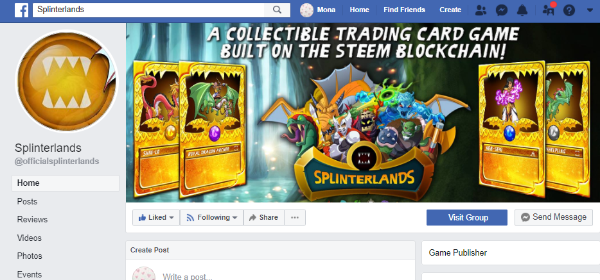Open the Friend Requests icon
The height and width of the screenshot is (280, 600).
pyautogui.click(x=481, y=10)
